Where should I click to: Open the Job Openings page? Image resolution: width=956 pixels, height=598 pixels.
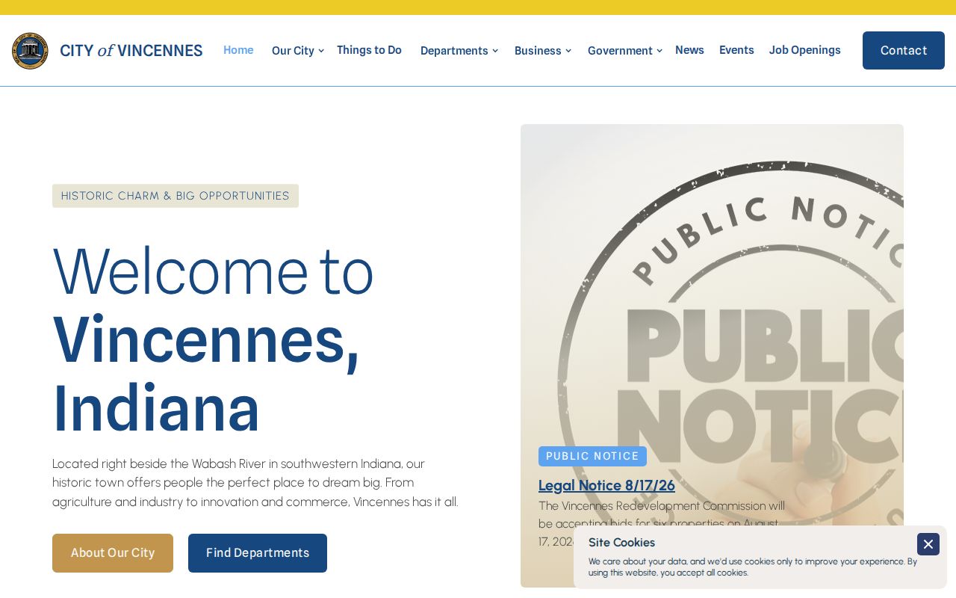point(805,50)
